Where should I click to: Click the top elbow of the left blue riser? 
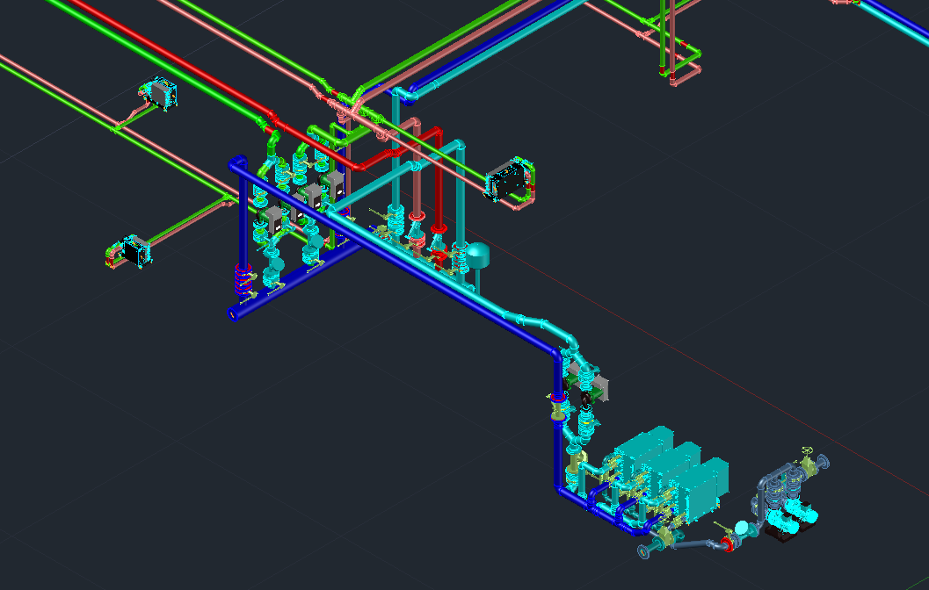pos(236,163)
